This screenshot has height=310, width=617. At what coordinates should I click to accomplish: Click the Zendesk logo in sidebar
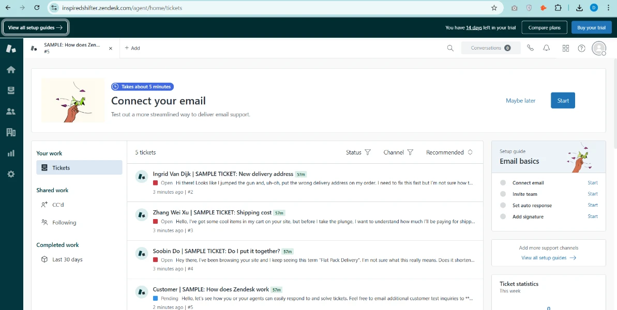[11, 49]
